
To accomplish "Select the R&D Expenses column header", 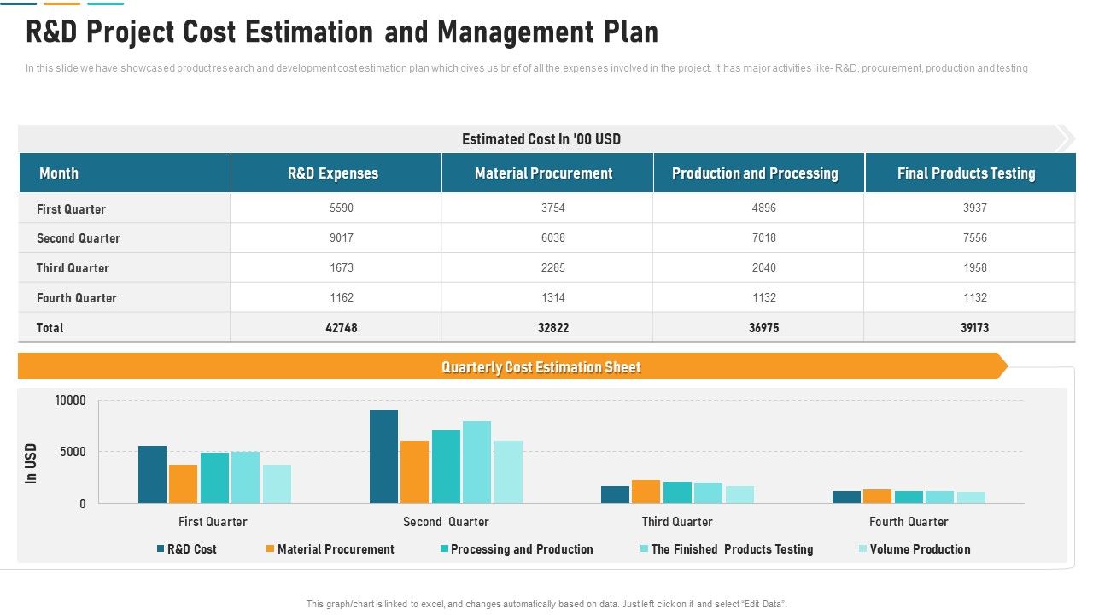I will (x=336, y=173).
